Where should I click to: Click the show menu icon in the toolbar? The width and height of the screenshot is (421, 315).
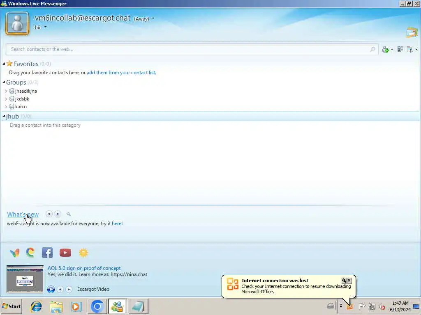point(410,49)
